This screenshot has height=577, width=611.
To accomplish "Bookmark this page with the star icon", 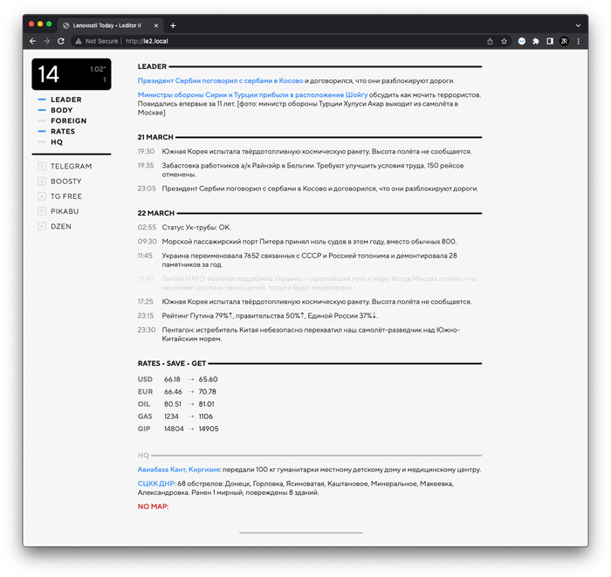I will (504, 41).
